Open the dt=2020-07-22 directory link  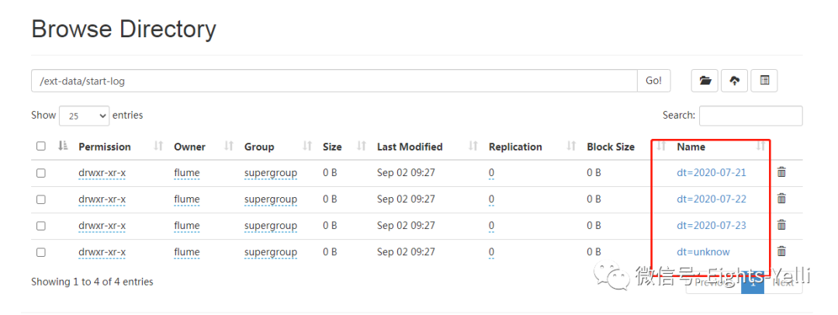click(712, 199)
